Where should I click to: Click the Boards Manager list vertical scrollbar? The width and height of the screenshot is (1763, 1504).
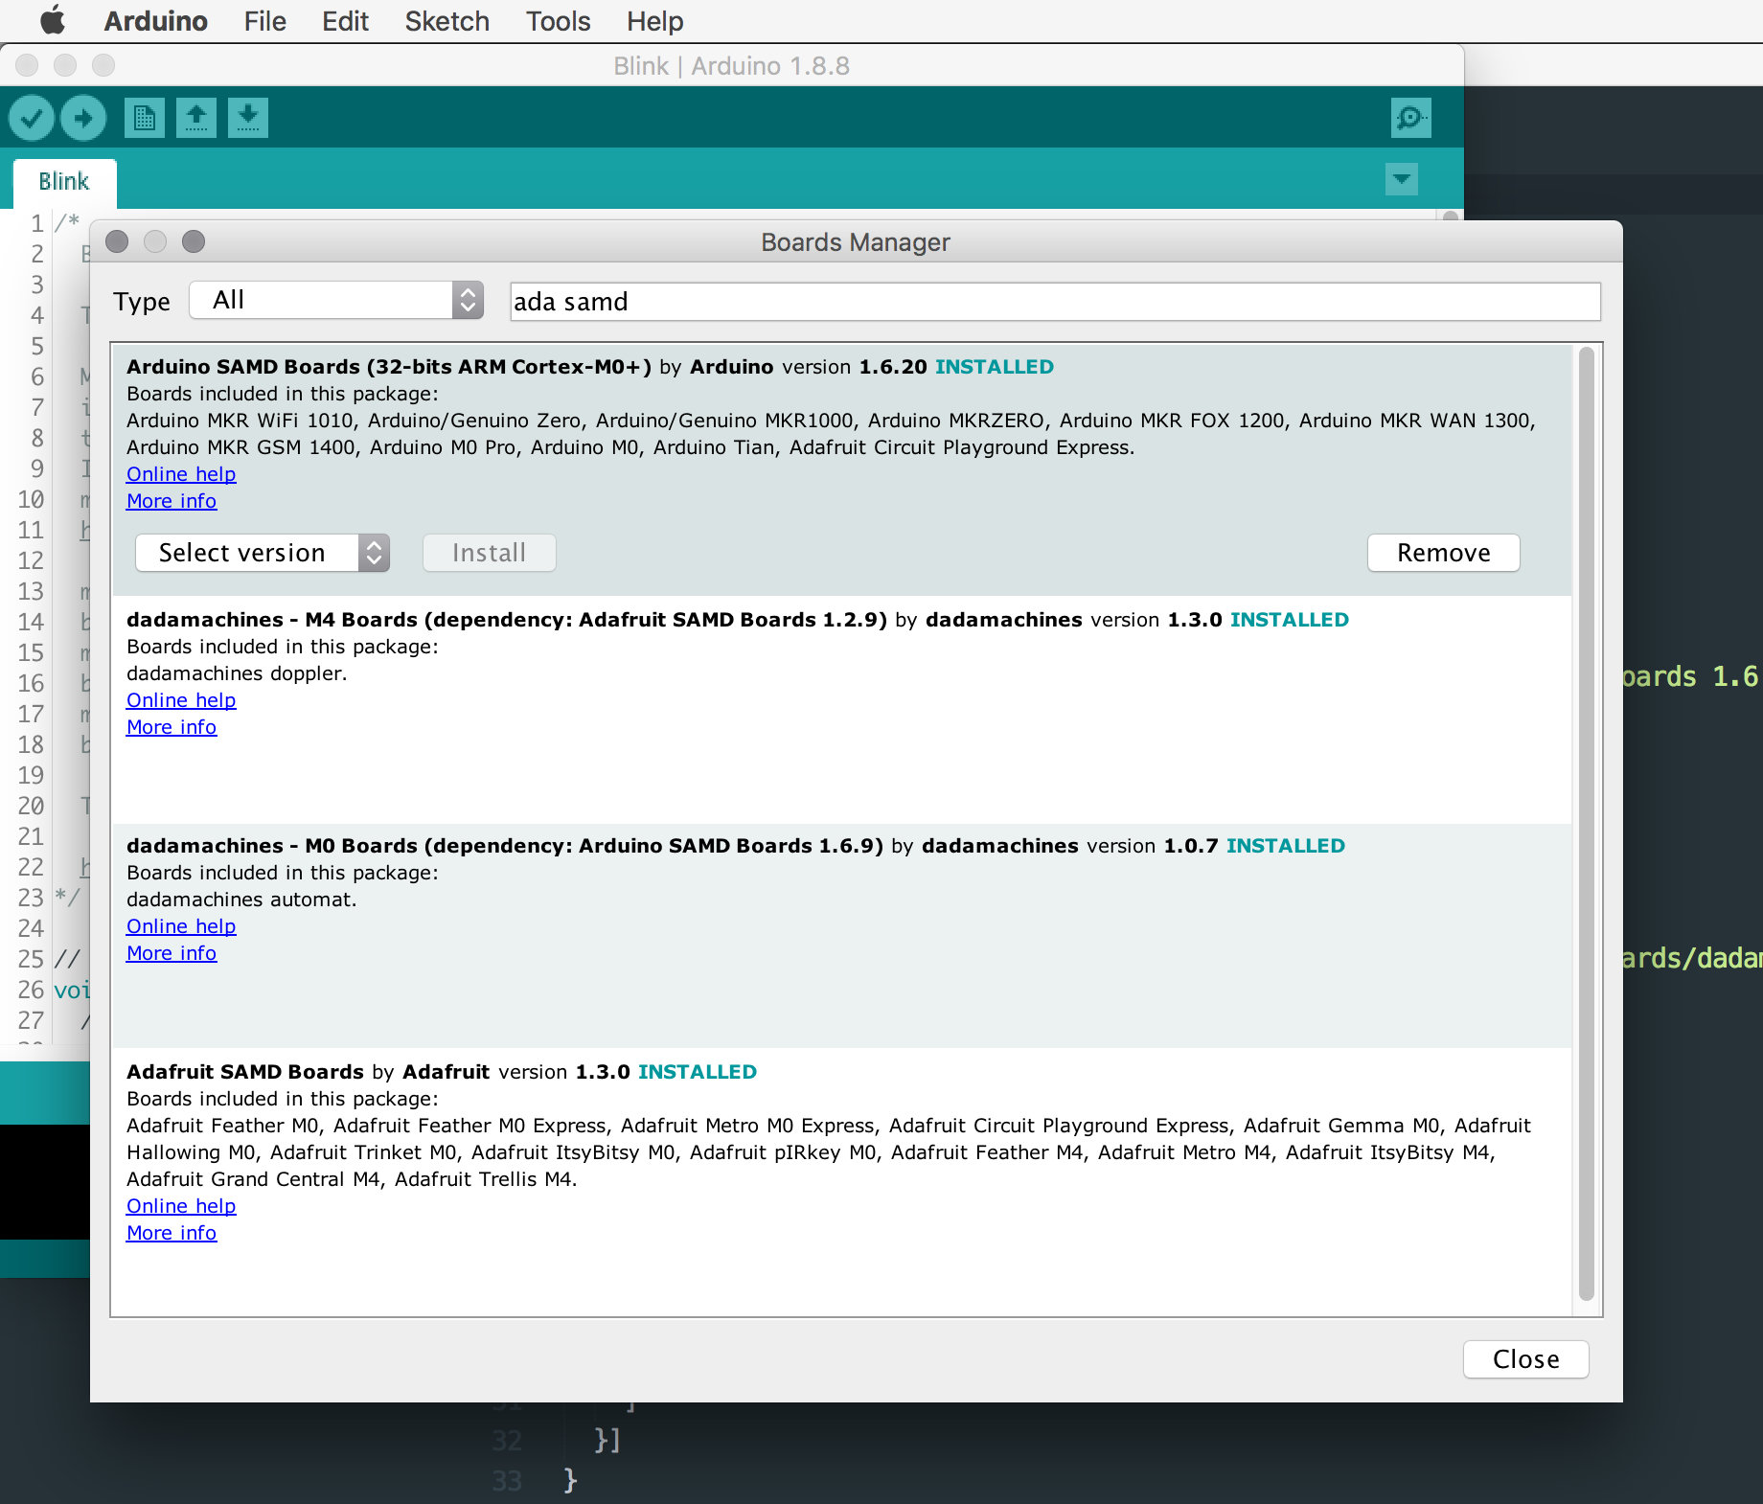1586,824
